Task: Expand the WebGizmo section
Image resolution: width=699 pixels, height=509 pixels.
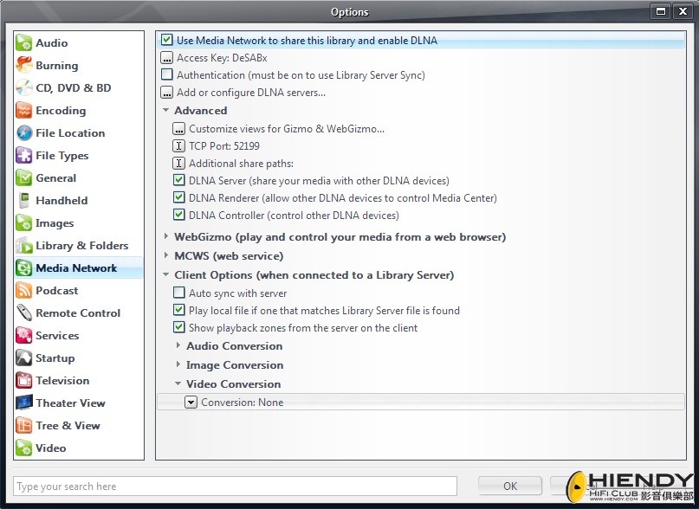Action: 165,236
